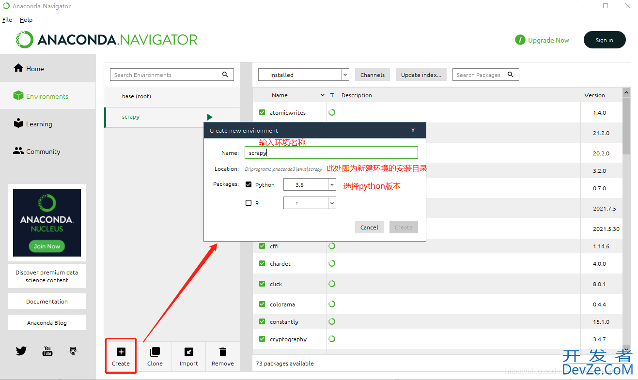Select the scrapy environment in the list
The image size is (638, 380).
pos(172,117)
